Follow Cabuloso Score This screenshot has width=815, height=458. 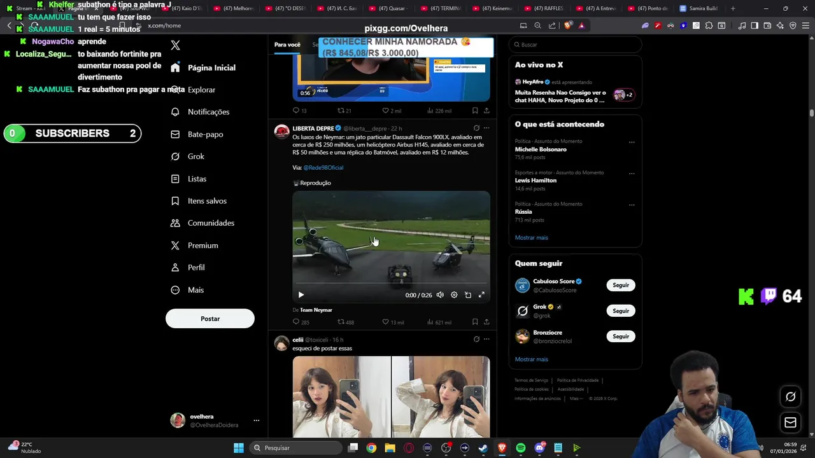pyautogui.click(x=621, y=286)
